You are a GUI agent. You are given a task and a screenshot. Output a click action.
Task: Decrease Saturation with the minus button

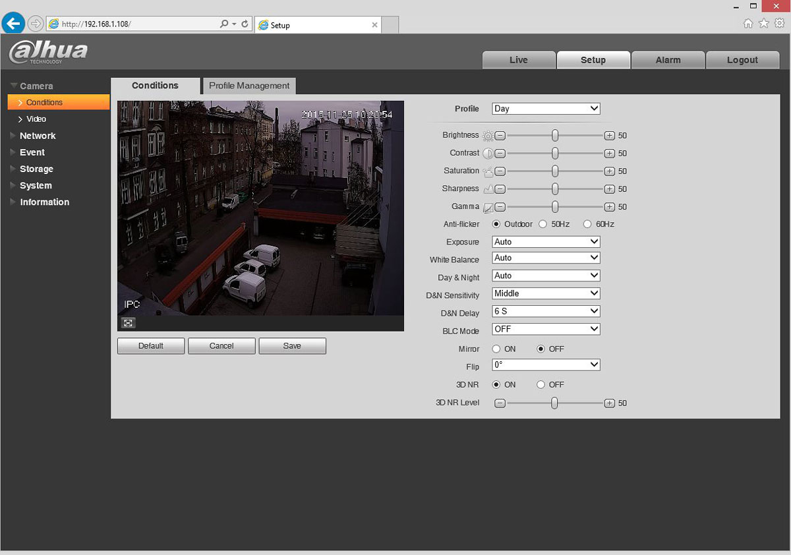coord(500,171)
